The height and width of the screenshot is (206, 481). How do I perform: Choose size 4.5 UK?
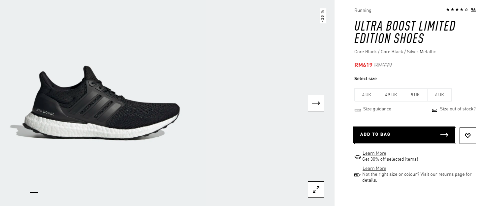(391, 95)
